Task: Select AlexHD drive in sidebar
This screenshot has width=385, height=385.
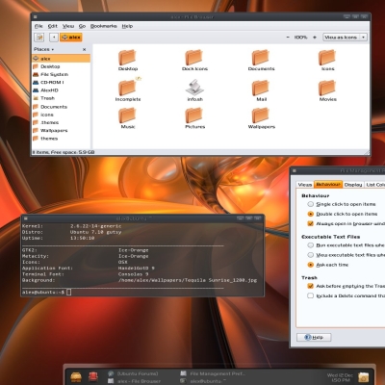Action: tap(61, 90)
